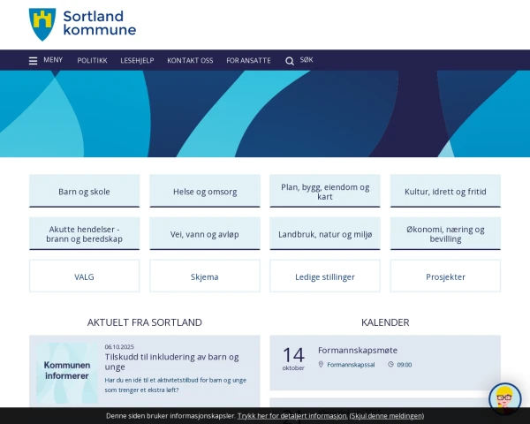This screenshot has width=530, height=424.
Task: Open Plan, bygg, eiendom og kart
Action: [325, 191]
